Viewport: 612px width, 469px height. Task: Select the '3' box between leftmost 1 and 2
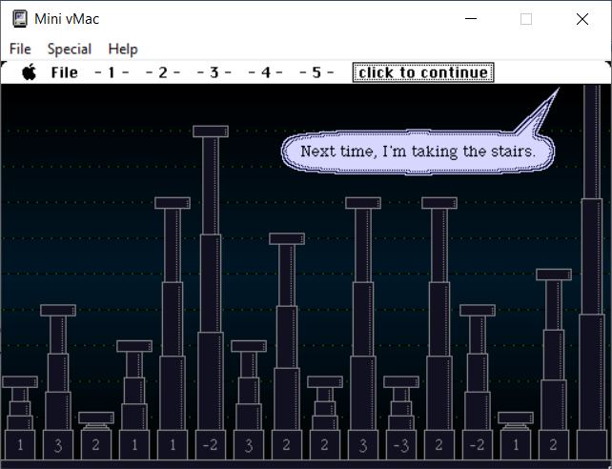coord(58,445)
